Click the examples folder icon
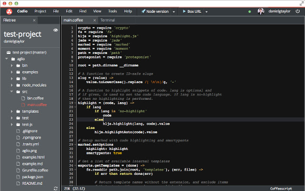305x191 pixels. click(x=18, y=72)
